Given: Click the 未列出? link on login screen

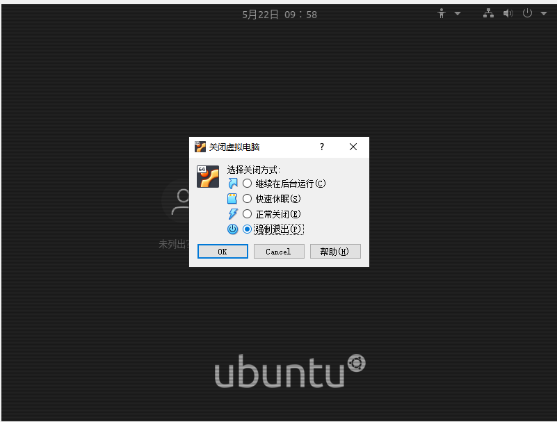Looking at the screenshot, I should pos(174,245).
